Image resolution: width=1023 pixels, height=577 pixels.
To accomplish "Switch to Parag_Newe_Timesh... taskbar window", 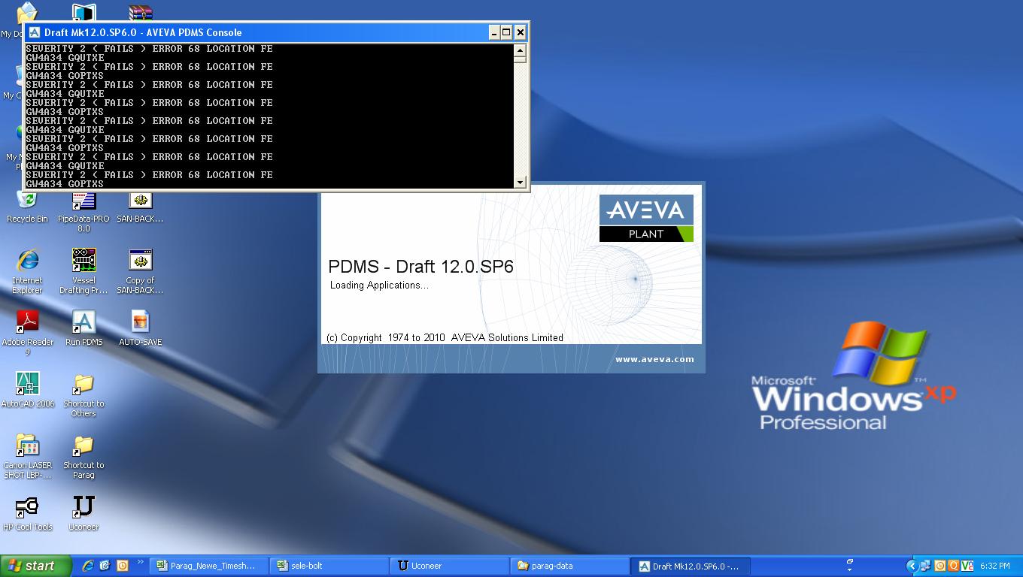I will coord(208,566).
